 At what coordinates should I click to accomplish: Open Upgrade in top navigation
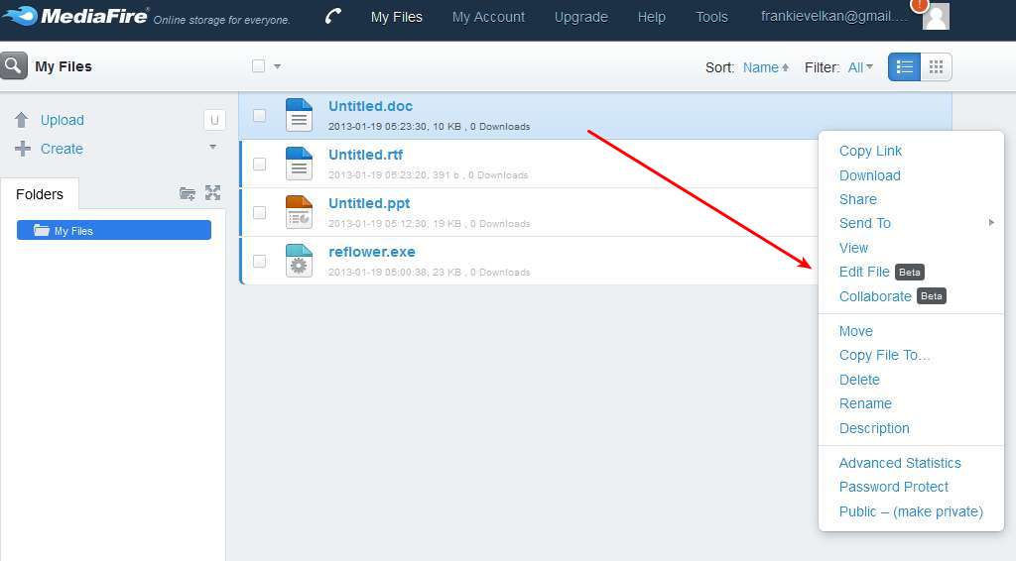coord(581,17)
